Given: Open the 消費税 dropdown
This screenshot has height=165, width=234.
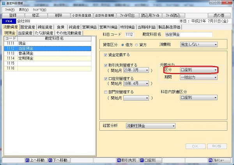Looking at the screenshot, I should [x=199, y=44].
